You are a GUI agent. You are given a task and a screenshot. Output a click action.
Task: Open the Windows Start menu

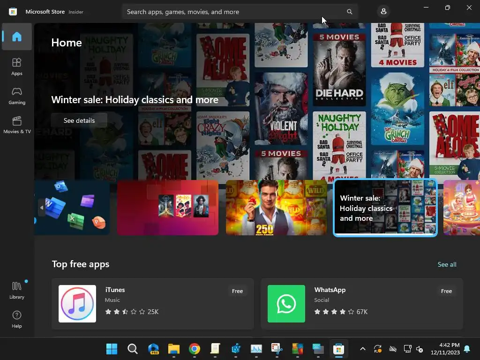[x=112, y=349]
